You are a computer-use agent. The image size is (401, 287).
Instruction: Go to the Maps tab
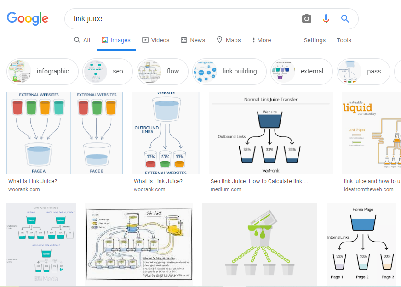(x=229, y=40)
